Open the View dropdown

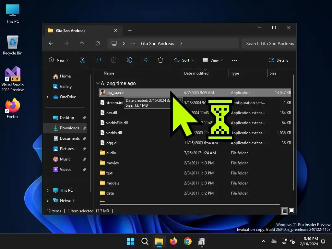213,60
